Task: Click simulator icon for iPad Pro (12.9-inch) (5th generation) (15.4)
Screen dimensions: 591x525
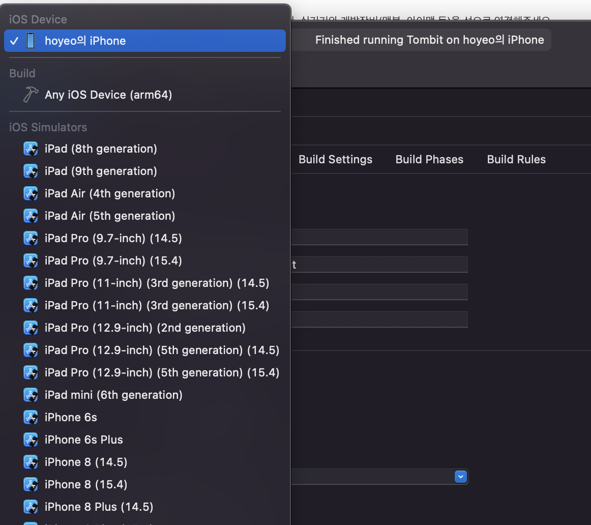Action: [x=31, y=372]
